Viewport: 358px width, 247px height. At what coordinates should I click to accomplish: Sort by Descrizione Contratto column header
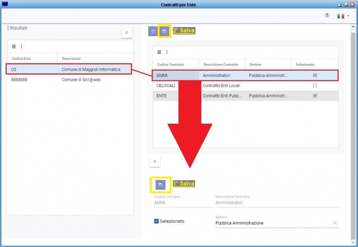click(221, 64)
